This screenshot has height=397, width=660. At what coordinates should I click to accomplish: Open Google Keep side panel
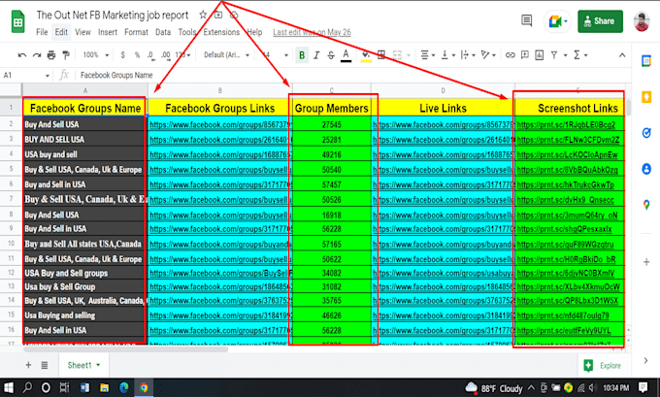pos(646,97)
